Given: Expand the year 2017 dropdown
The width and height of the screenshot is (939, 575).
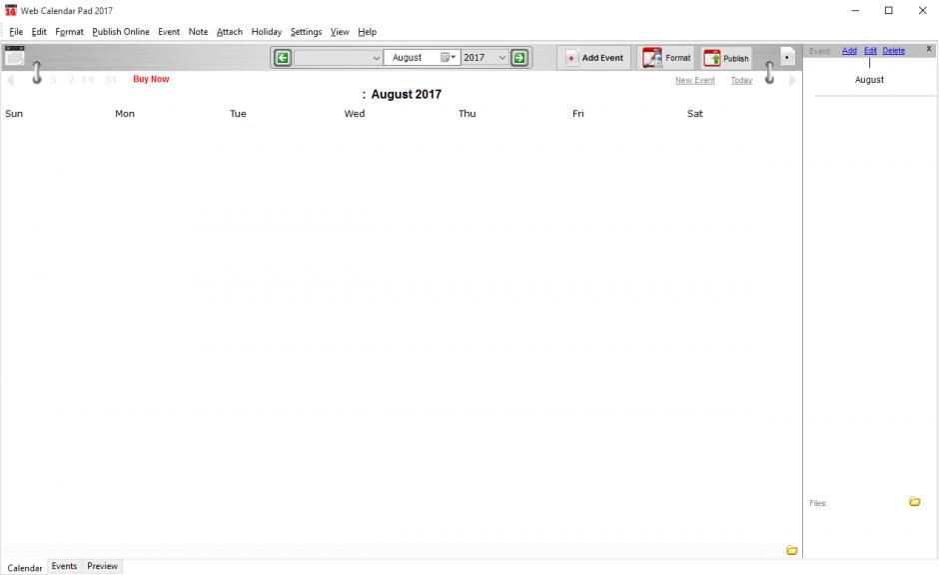Looking at the screenshot, I should click(501, 58).
